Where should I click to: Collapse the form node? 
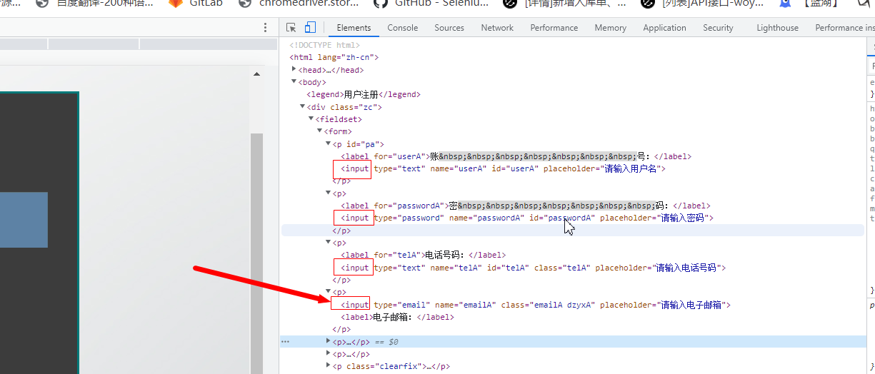(319, 131)
